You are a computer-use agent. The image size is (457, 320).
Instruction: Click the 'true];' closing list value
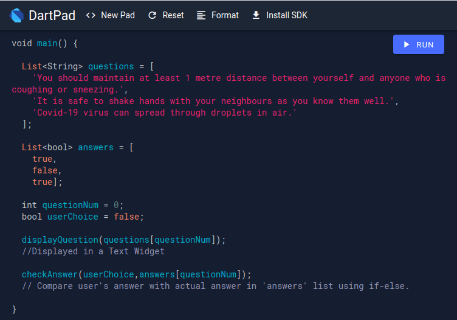(47, 182)
